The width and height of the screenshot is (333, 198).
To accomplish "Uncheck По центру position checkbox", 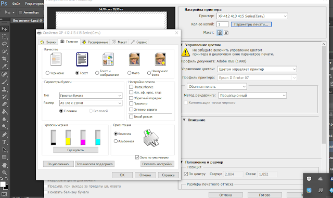I will click(186, 174).
